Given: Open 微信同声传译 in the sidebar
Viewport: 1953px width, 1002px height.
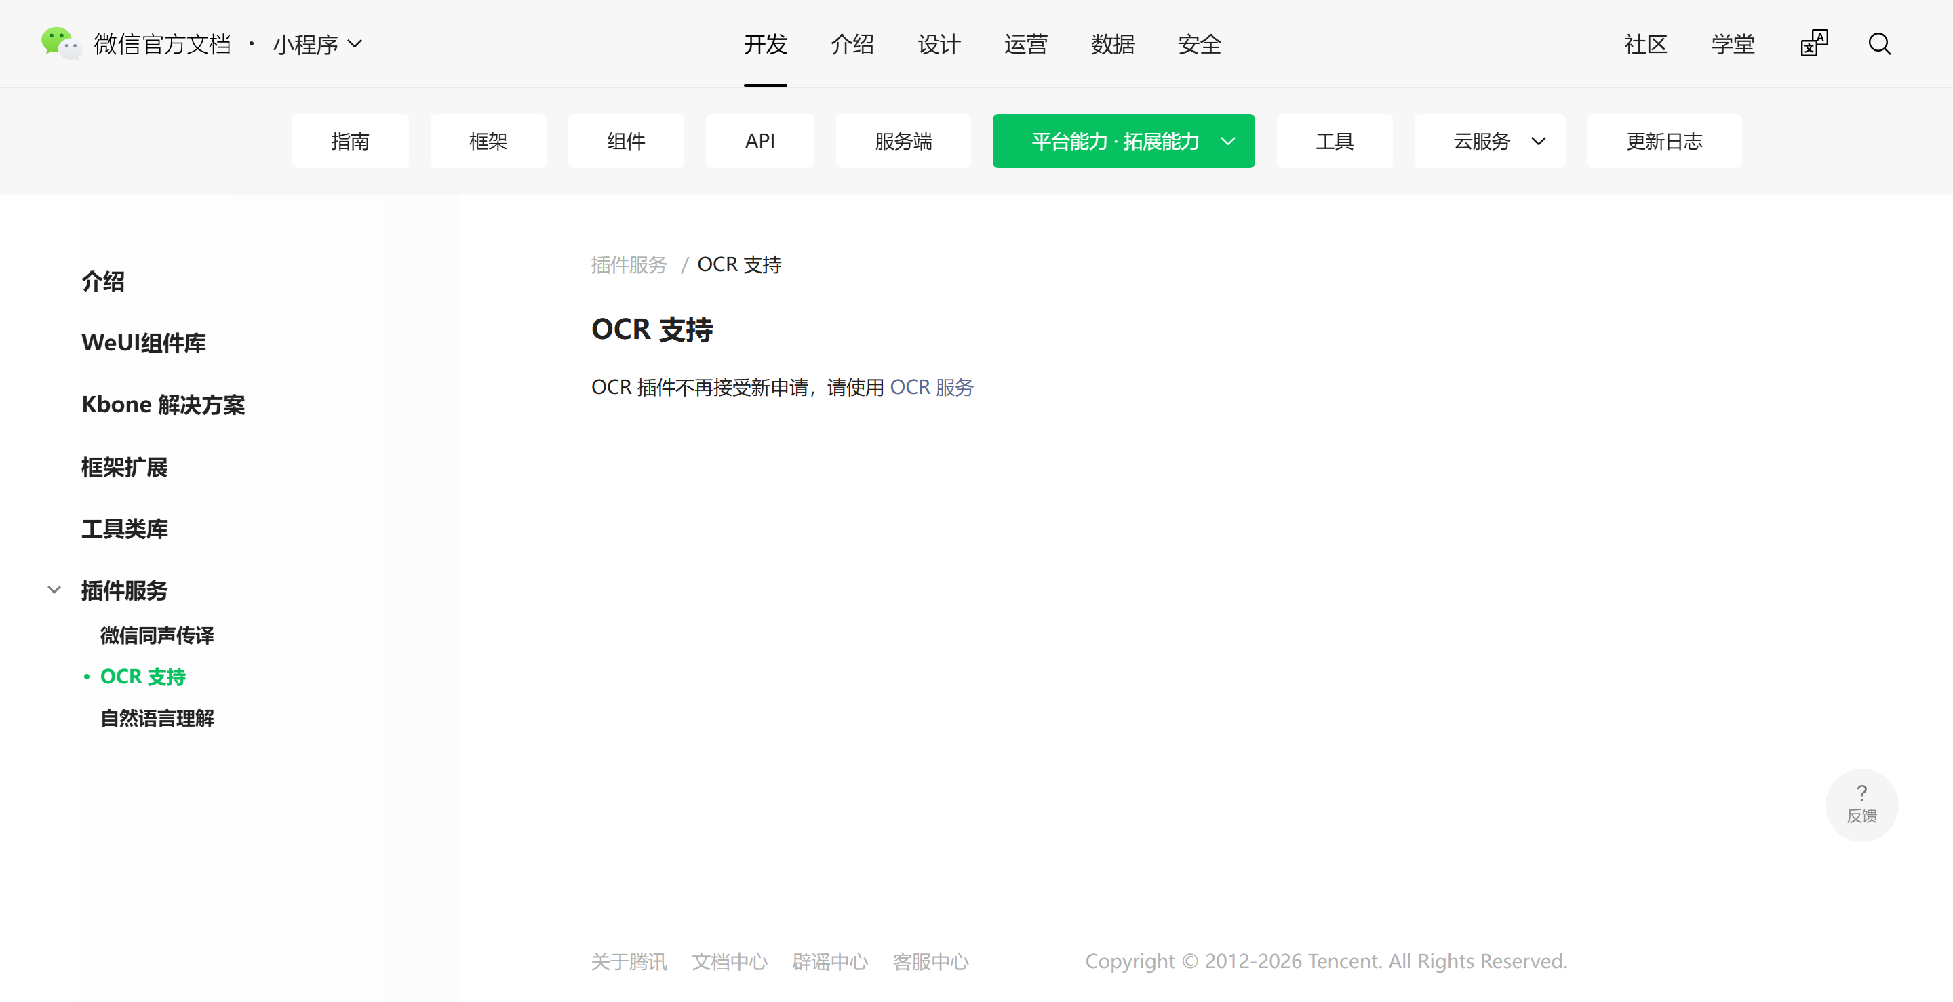Looking at the screenshot, I should 157,635.
